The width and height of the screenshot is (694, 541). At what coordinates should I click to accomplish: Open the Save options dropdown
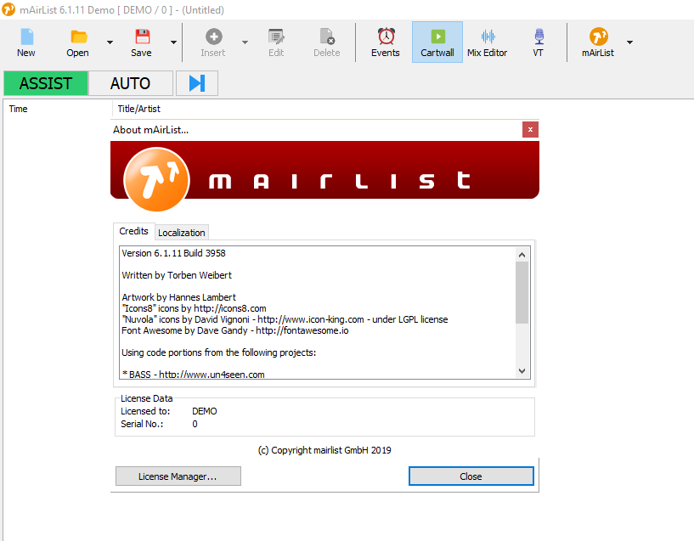coord(172,41)
